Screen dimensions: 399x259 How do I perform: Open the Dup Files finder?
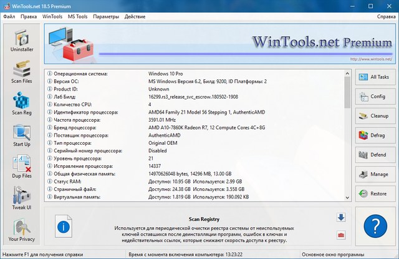click(x=22, y=167)
